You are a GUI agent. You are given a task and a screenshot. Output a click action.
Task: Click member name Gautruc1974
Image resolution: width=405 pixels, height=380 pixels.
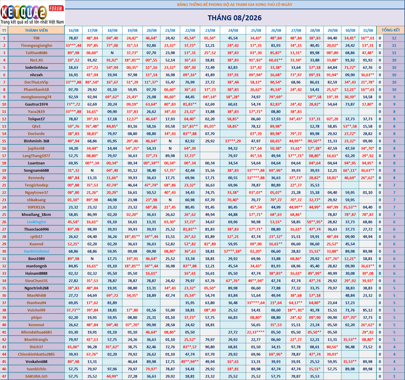pyautogui.click(x=36, y=104)
